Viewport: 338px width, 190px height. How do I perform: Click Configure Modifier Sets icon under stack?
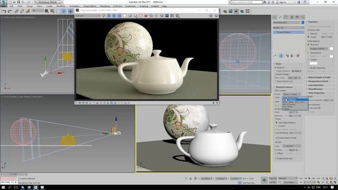coord(298,56)
